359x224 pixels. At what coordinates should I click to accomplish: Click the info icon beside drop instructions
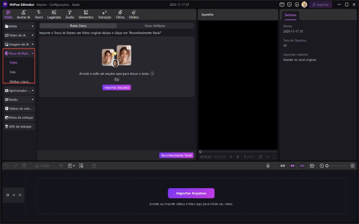click(x=152, y=73)
